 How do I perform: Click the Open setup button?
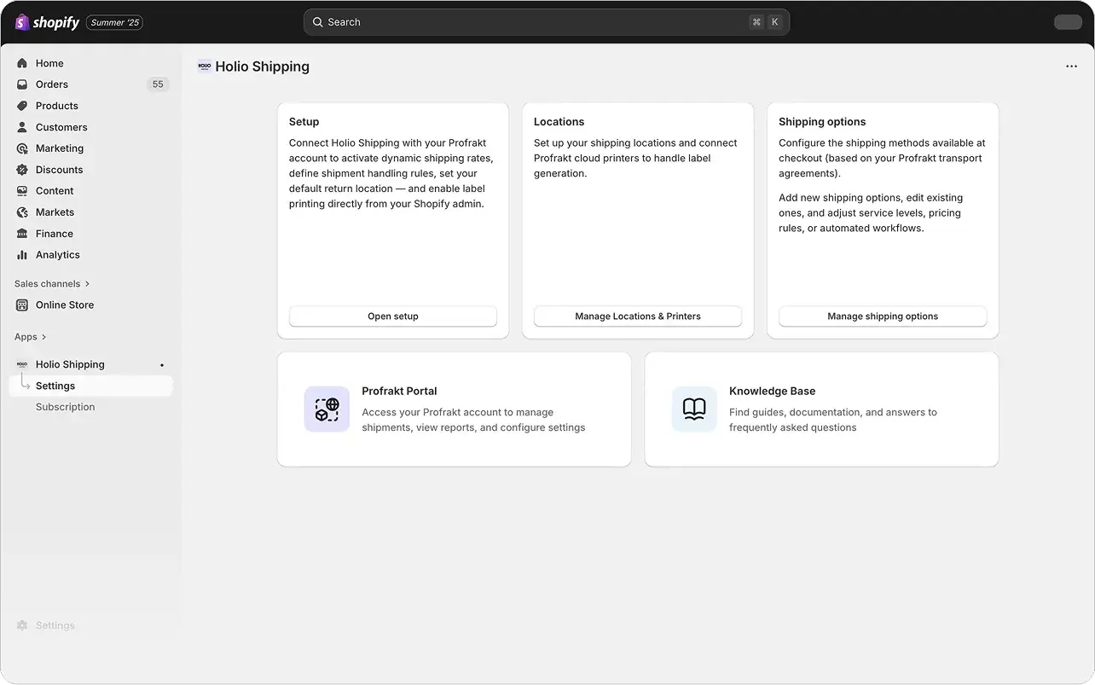pyautogui.click(x=392, y=316)
